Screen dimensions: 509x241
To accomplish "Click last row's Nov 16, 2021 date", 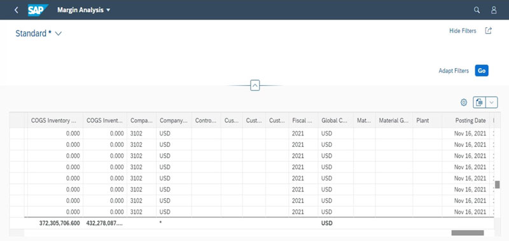I will click(x=470, y=212).
